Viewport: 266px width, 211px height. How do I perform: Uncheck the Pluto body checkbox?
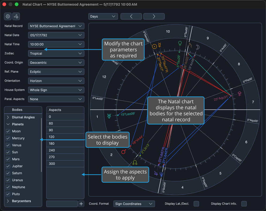tap(8, 194)
